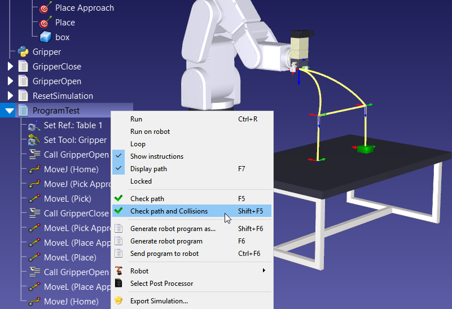This screenshot has height=309, width=452.
Task: Click the program icon next to ResetSimulation
Action: pos(23,96)
